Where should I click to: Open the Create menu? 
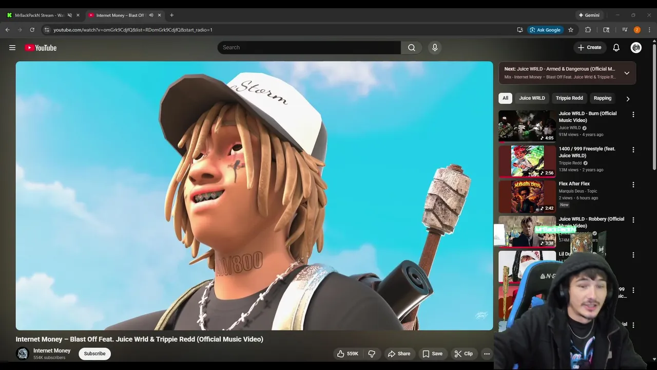(589, 48)
